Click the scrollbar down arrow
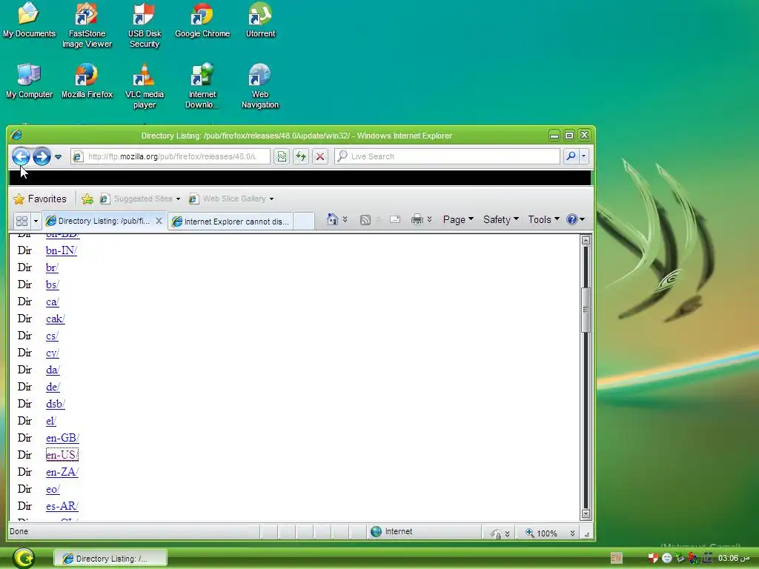The width and height of the screenshot is (759, 569). pos(586,514)
